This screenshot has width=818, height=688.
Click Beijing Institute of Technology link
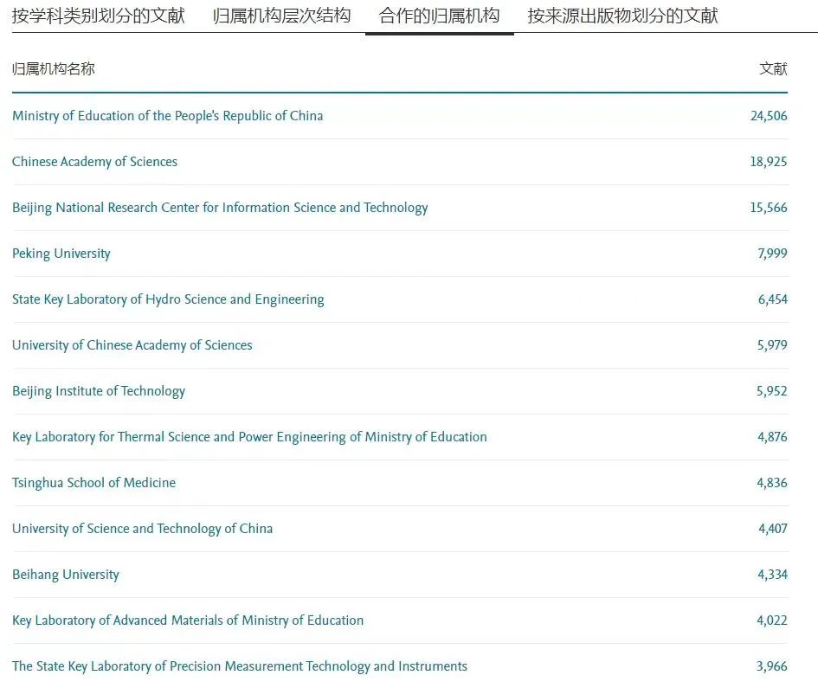(x=99, y=391)
